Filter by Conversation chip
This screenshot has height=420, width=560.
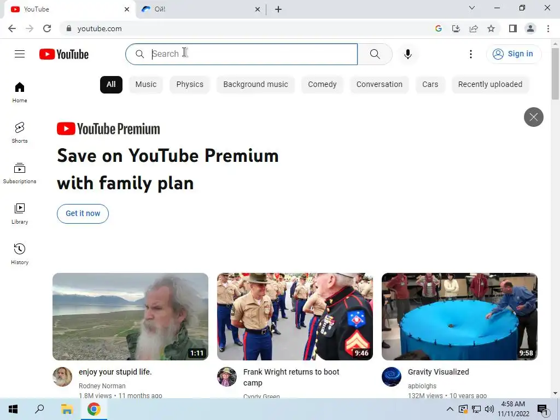click(x=380, y=84)
